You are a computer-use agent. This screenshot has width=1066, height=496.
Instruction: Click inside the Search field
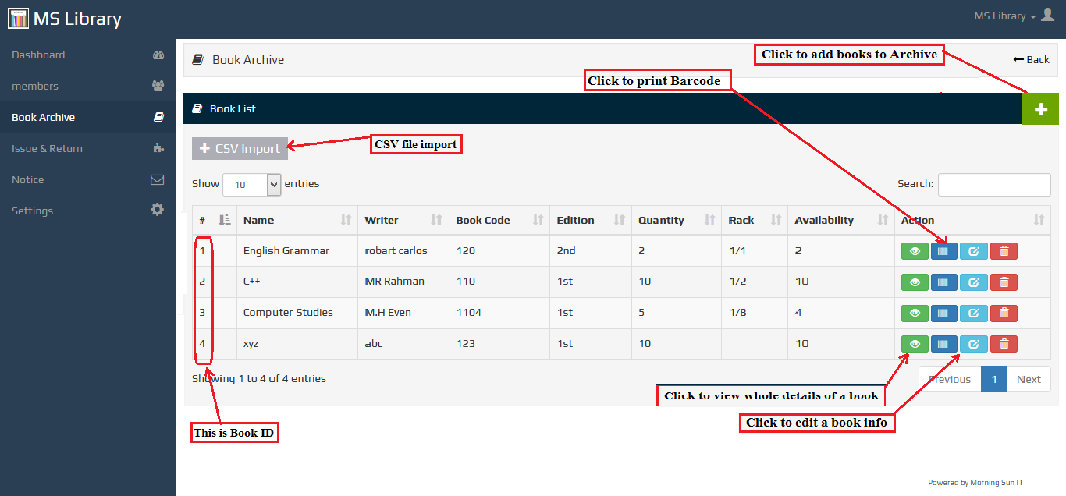click(994, 184)
